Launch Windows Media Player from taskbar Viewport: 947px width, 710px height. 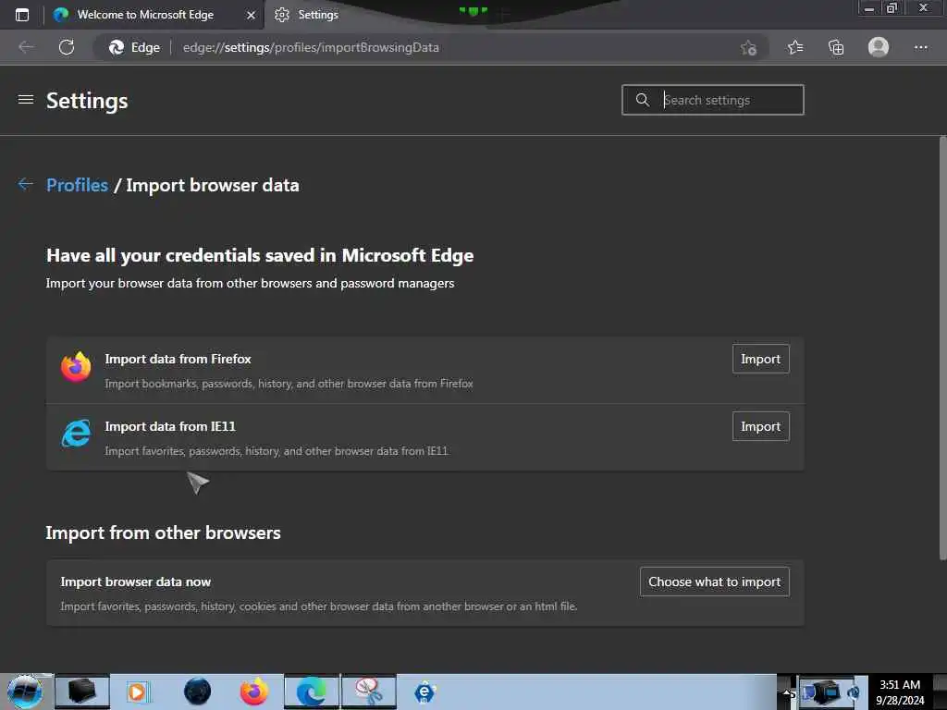tap(138, 692)
